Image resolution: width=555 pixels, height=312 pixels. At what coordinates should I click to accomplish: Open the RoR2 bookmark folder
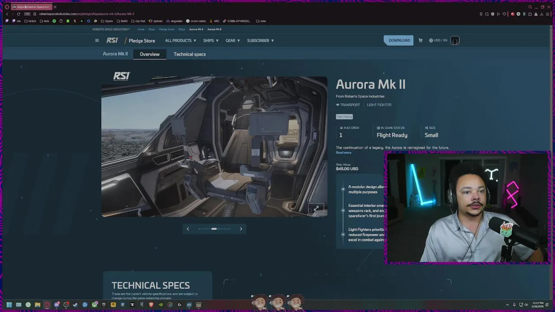(122, 21)
